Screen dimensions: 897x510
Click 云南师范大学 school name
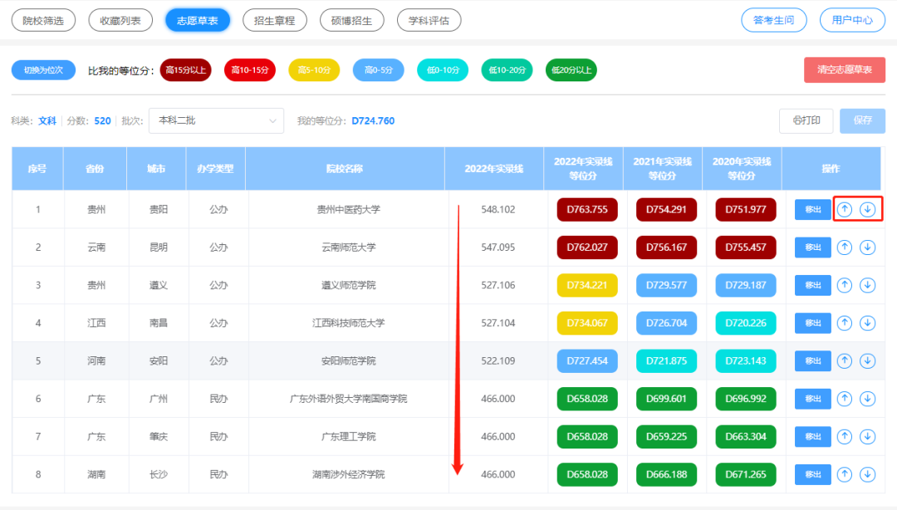point(348,248)
